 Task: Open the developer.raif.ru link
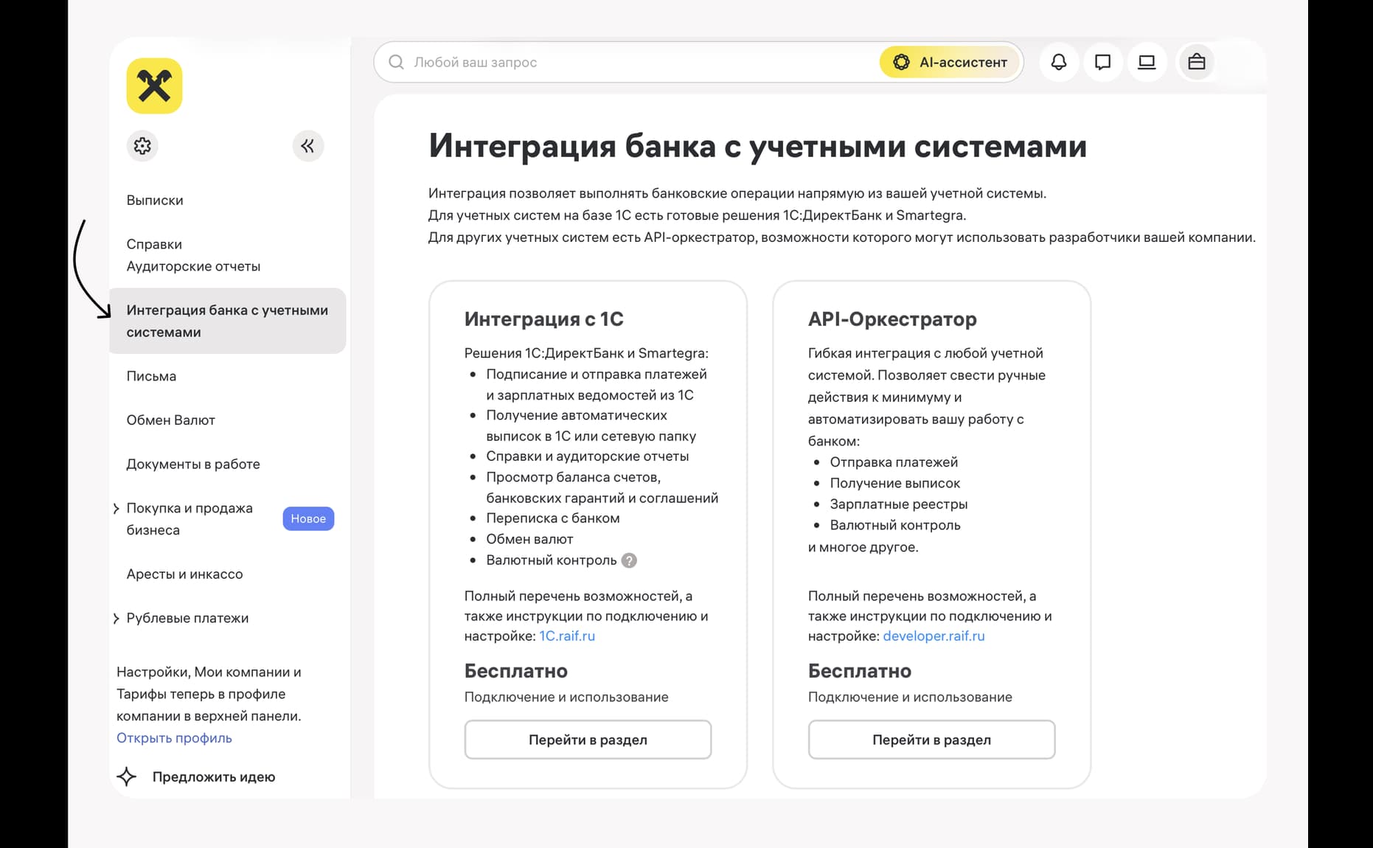934,636
